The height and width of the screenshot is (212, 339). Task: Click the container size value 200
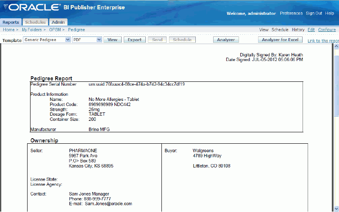pyautogui.click(x=92, y=119)
